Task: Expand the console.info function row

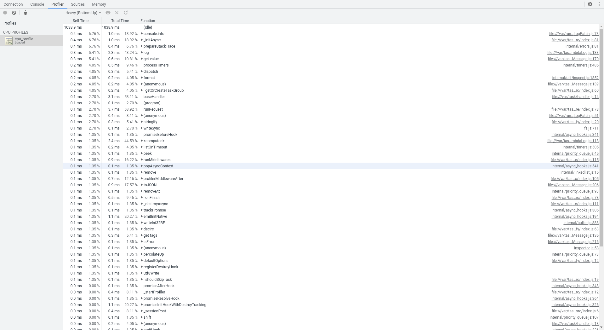Action: [x=142, y=34]
